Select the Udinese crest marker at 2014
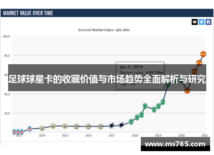The image size is (214, 155). click(x=42, y=128)
